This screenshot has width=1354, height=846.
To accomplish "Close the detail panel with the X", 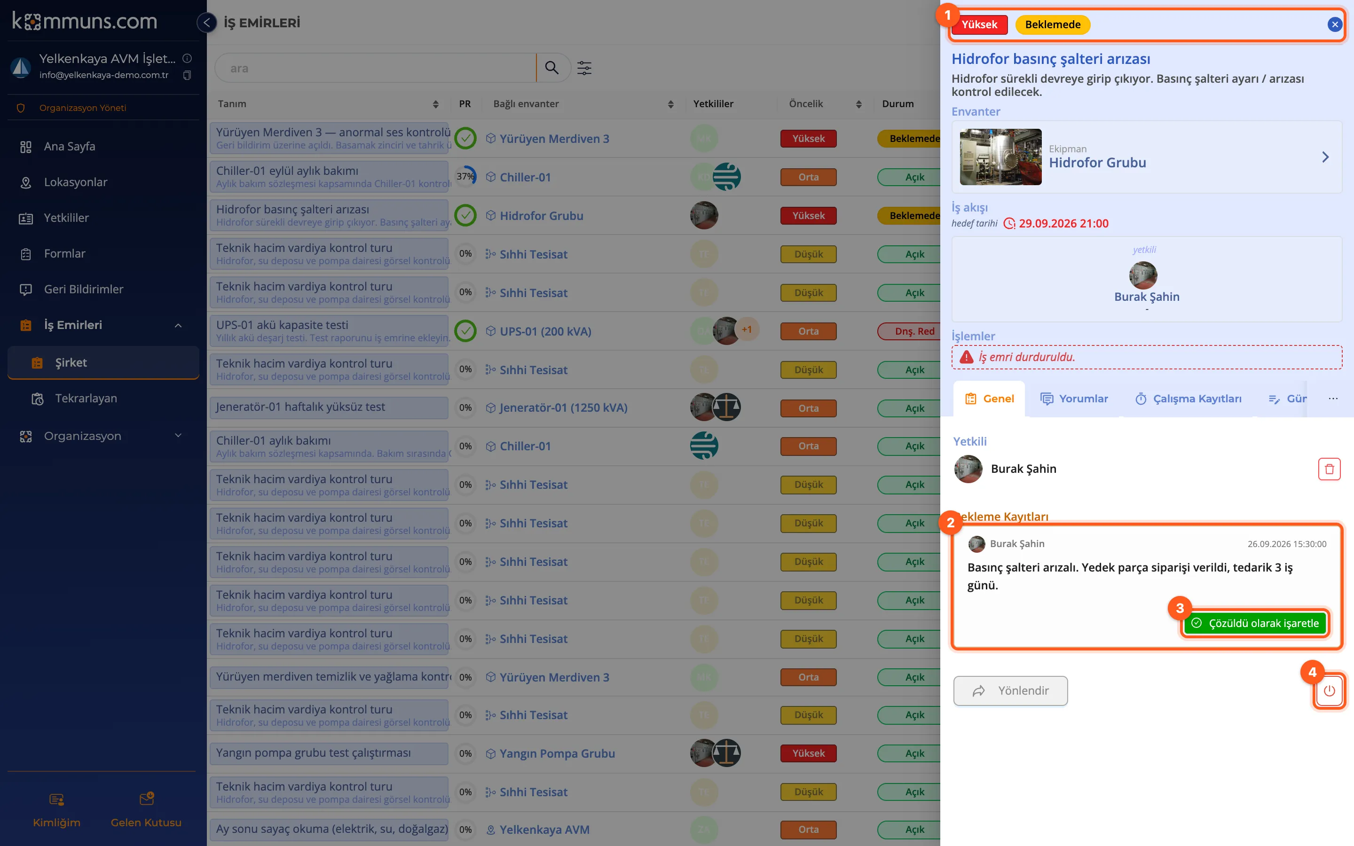I will pyautogui.click(x=1334, y=24).
